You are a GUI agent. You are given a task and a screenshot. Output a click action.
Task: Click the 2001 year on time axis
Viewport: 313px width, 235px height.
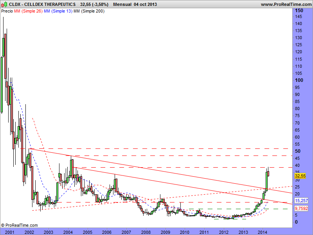pos(9,232)
